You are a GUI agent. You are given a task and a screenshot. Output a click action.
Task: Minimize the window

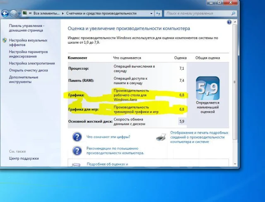[211, 2]
